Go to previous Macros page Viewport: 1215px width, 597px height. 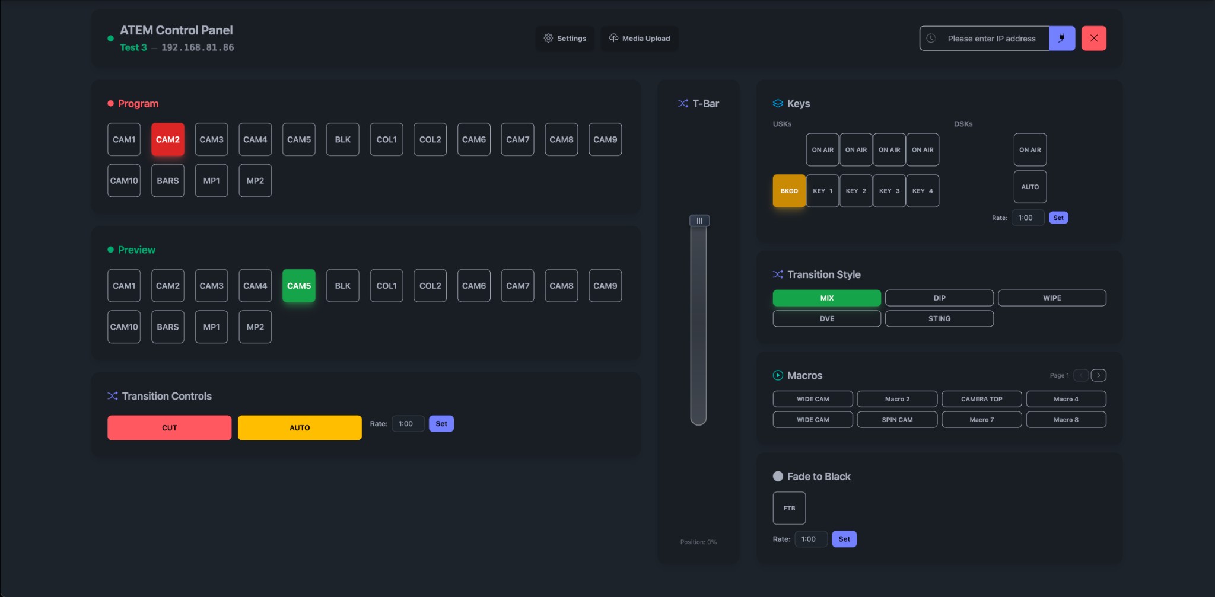point(1082,375)
